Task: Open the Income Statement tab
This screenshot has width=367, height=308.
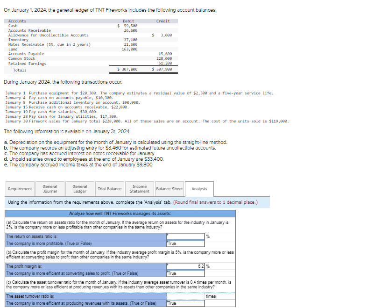Action: point(140,189)
